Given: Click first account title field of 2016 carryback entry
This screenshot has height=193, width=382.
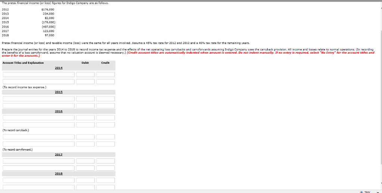Looking at the screenshot, I should (x=39, y=118).
